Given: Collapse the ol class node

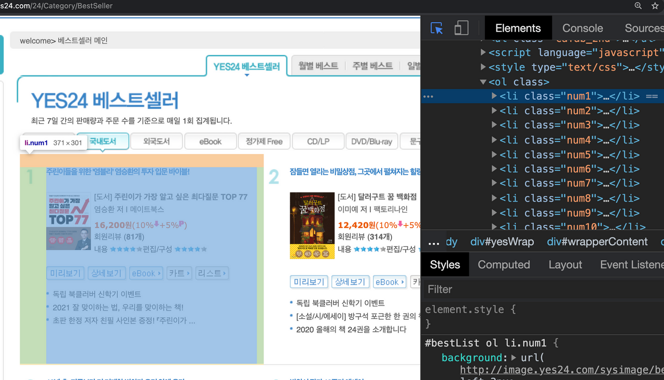Looking at the screenshot, I should coord(483,82).
